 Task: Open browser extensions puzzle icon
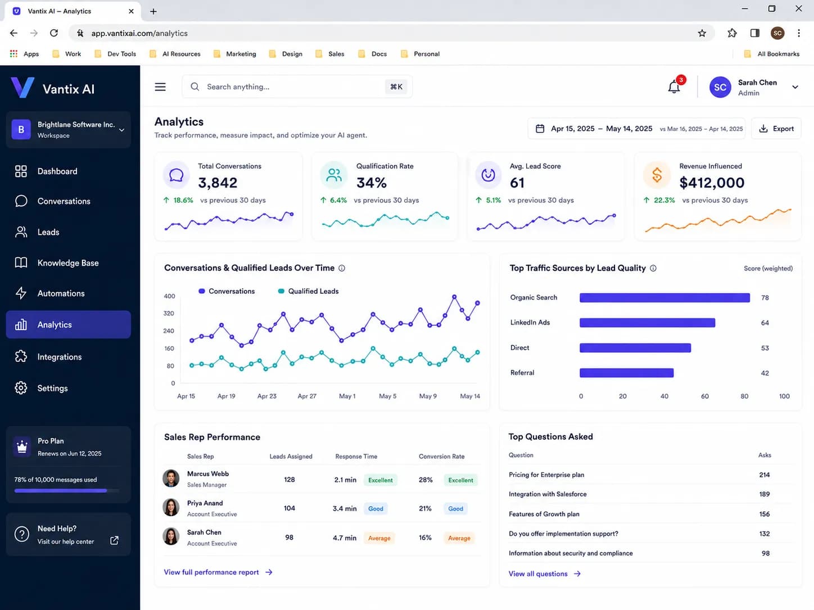732,33
